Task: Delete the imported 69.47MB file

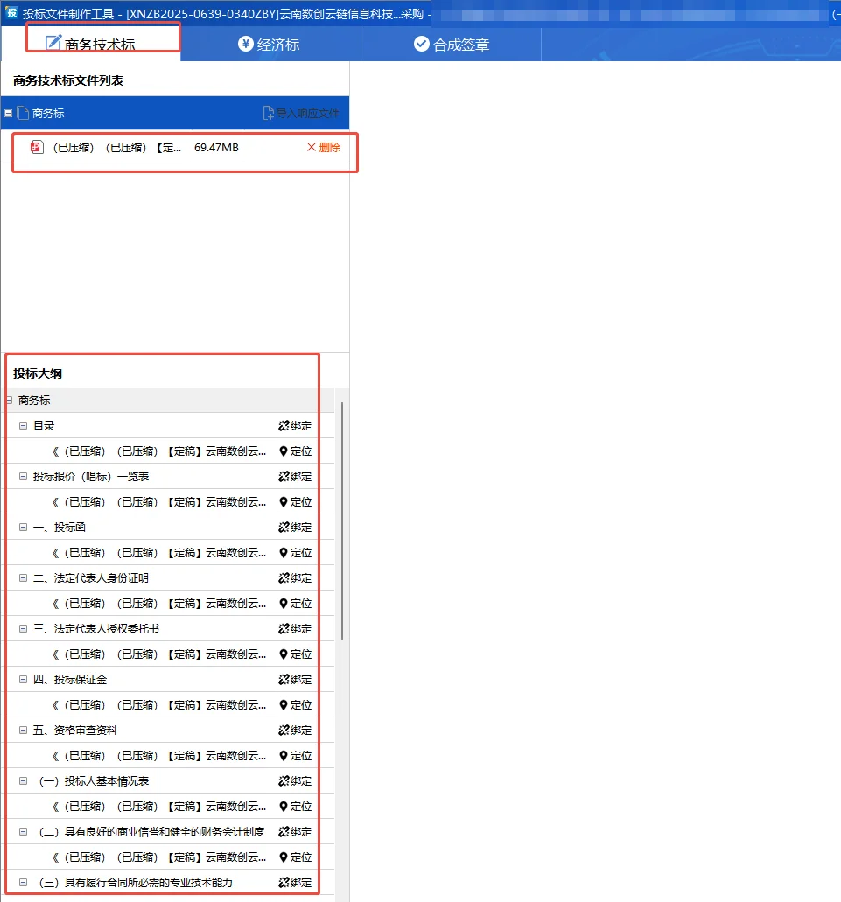Action: (x=323, y=147)
